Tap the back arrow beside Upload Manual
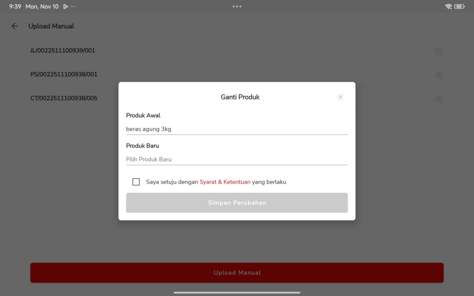Screen dimensions: 474x296 pos(15,26)
